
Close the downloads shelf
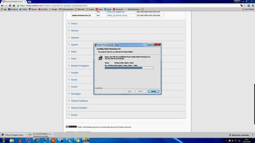click(253, 135)
